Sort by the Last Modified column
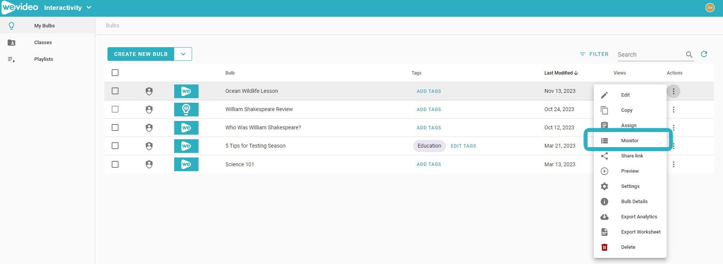 [561, 73]
